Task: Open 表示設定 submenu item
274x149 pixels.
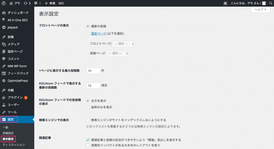Action: coord(8,139)
